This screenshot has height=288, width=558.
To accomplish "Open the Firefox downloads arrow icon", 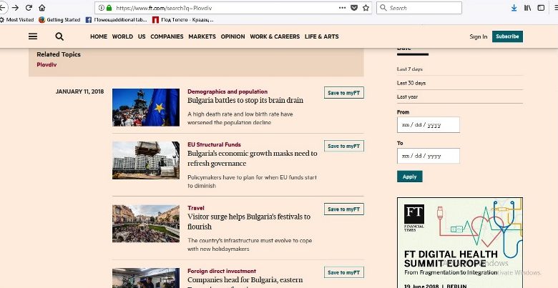I will click(x=514, y=8).
